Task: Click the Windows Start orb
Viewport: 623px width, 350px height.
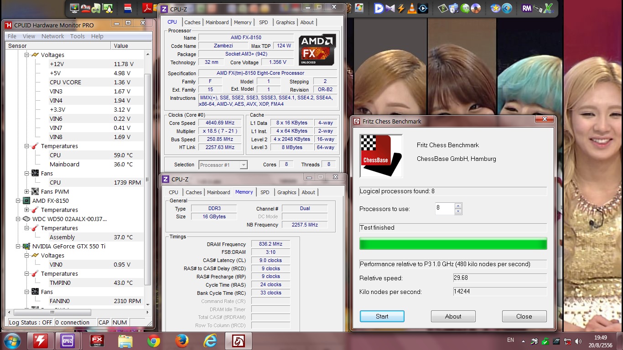Action: [x=12, y=340]
